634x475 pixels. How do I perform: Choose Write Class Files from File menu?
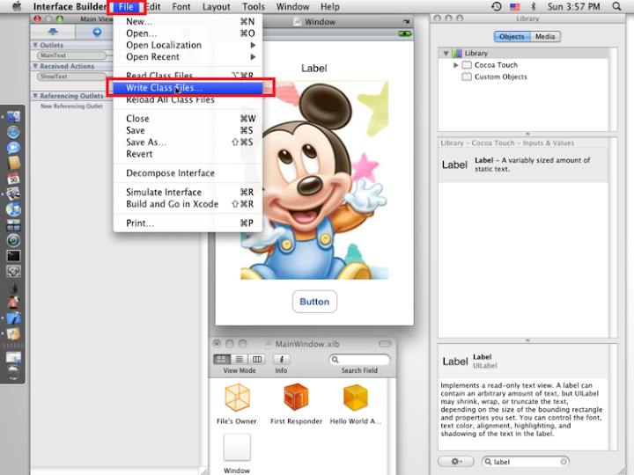[x=188, y=88]
